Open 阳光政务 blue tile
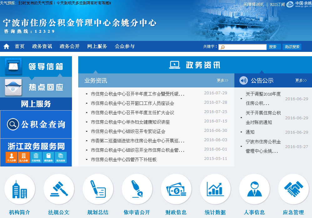 coord(61,157)
